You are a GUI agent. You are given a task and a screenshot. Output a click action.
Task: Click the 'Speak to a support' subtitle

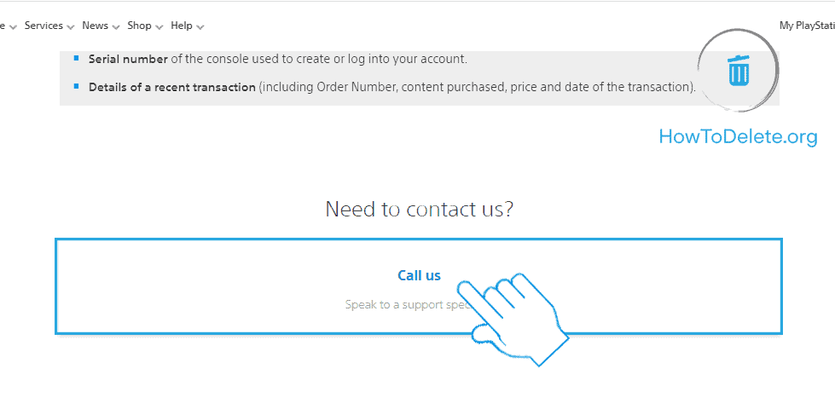401,304
